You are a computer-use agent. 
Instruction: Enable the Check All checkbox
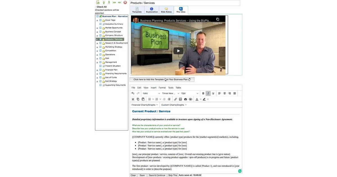(x=96, y=7)
